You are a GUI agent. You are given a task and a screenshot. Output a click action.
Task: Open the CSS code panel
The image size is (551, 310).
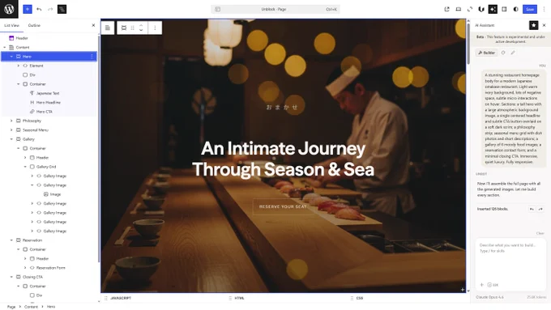point(360,298)
